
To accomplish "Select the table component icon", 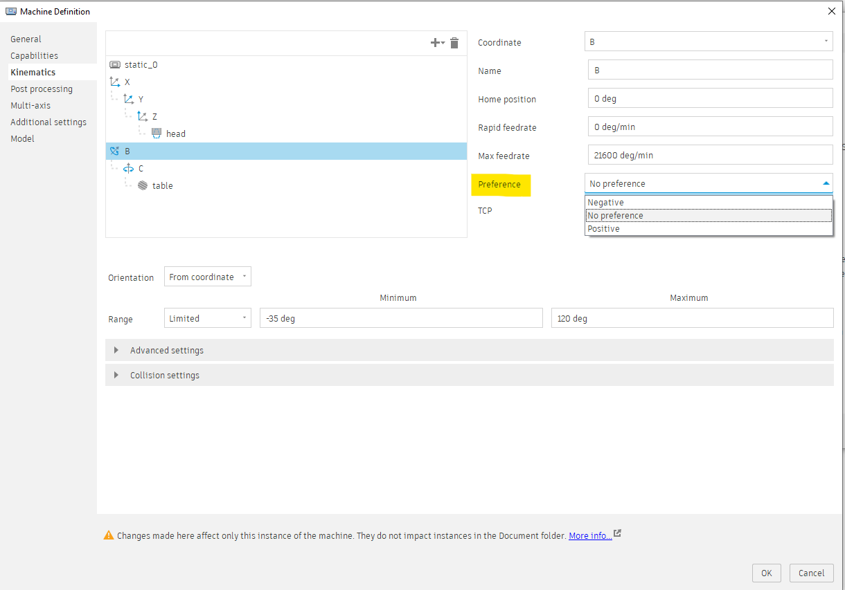I will click(x=141, y=185).
